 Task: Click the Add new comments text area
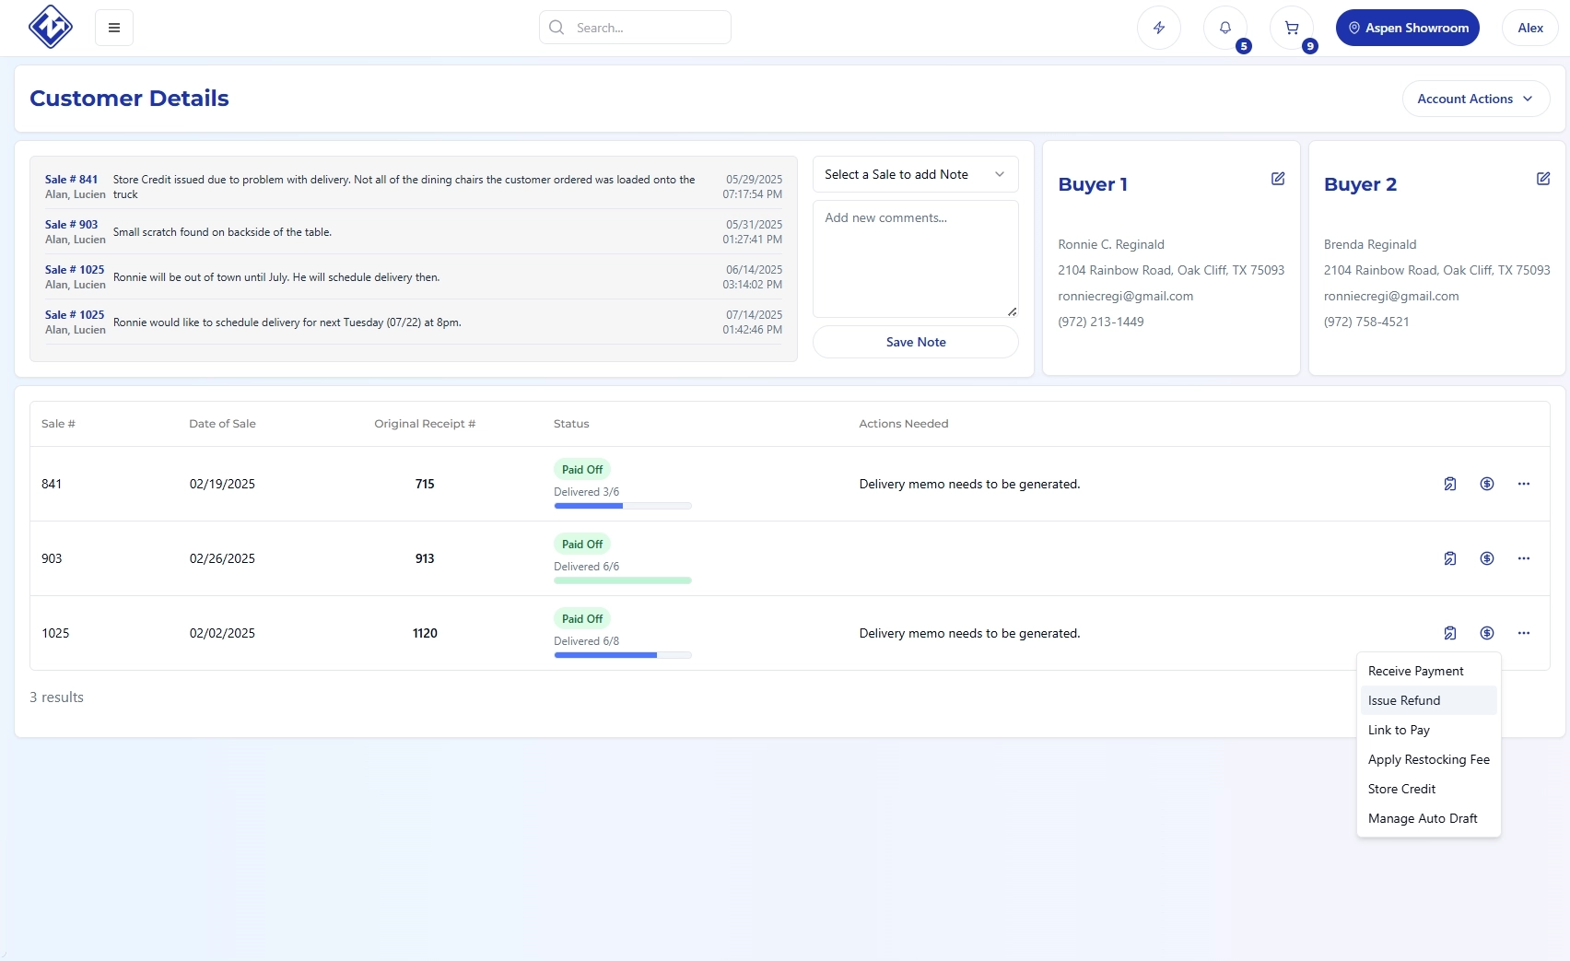[x=915, y=259]
